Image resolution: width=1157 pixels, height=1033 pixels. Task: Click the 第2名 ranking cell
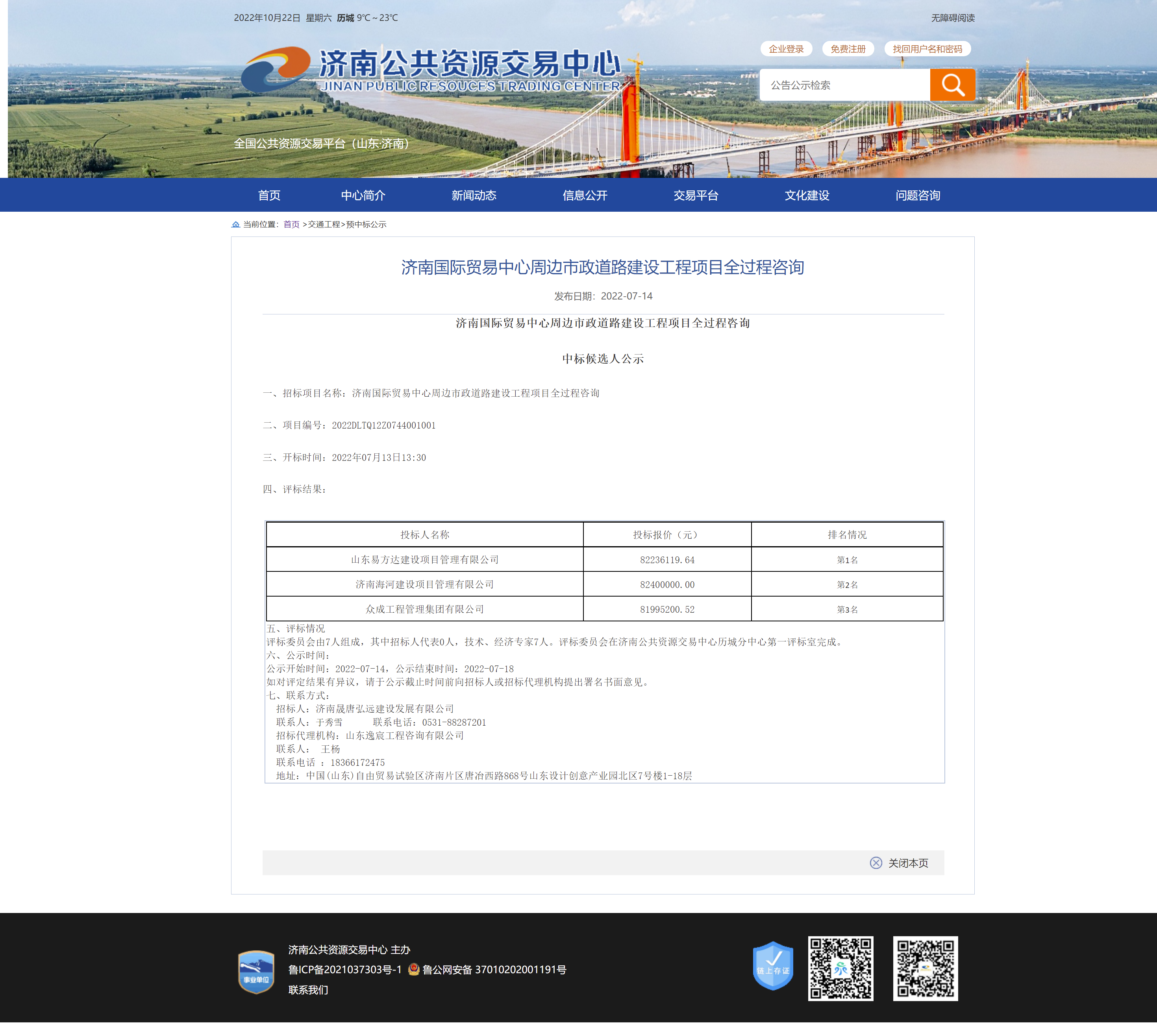click(847, 585)
